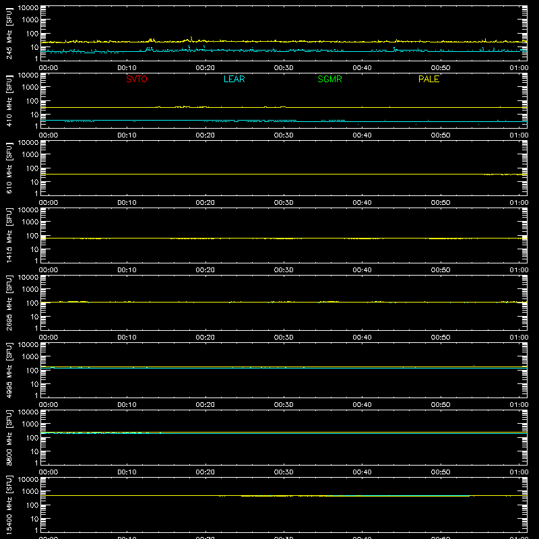Click the 1000 y-axis label of 15400 MHz plot
Image resolution: width=539 pixels, height=539 pixels.
30,492
